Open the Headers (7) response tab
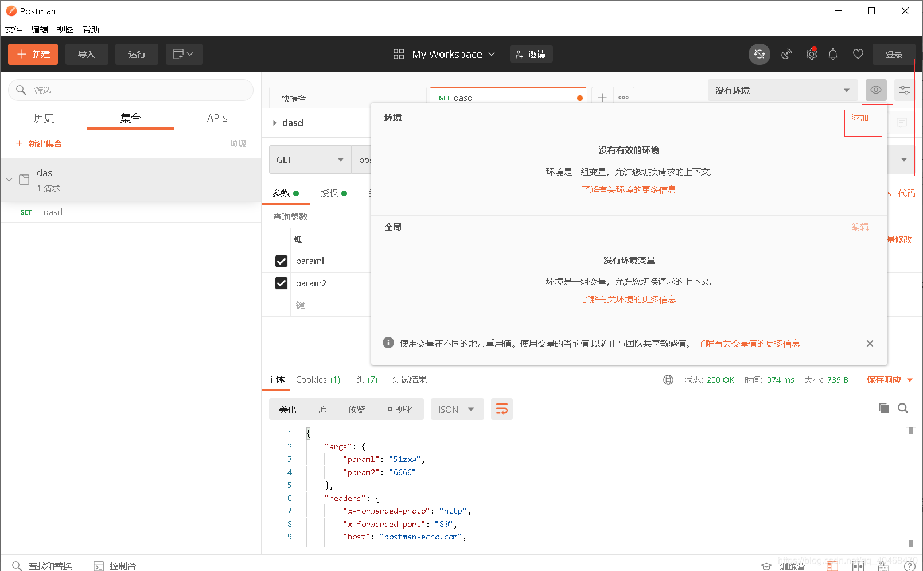Screen dimensions: 923x571 tap(367, 380)
